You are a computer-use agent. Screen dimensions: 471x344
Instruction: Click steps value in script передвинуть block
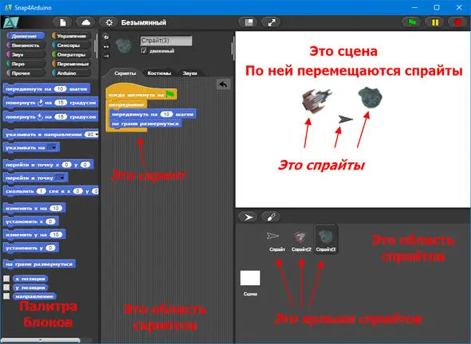click(167, 115)
